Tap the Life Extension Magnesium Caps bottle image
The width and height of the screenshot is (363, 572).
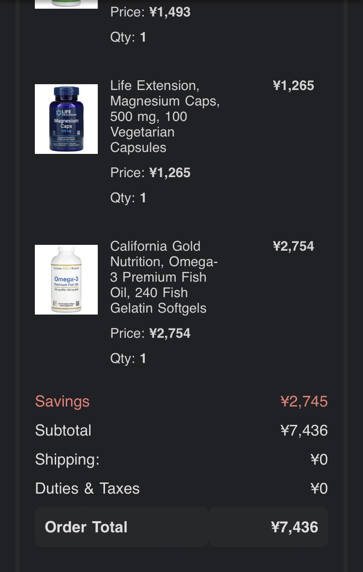point(66,119)
